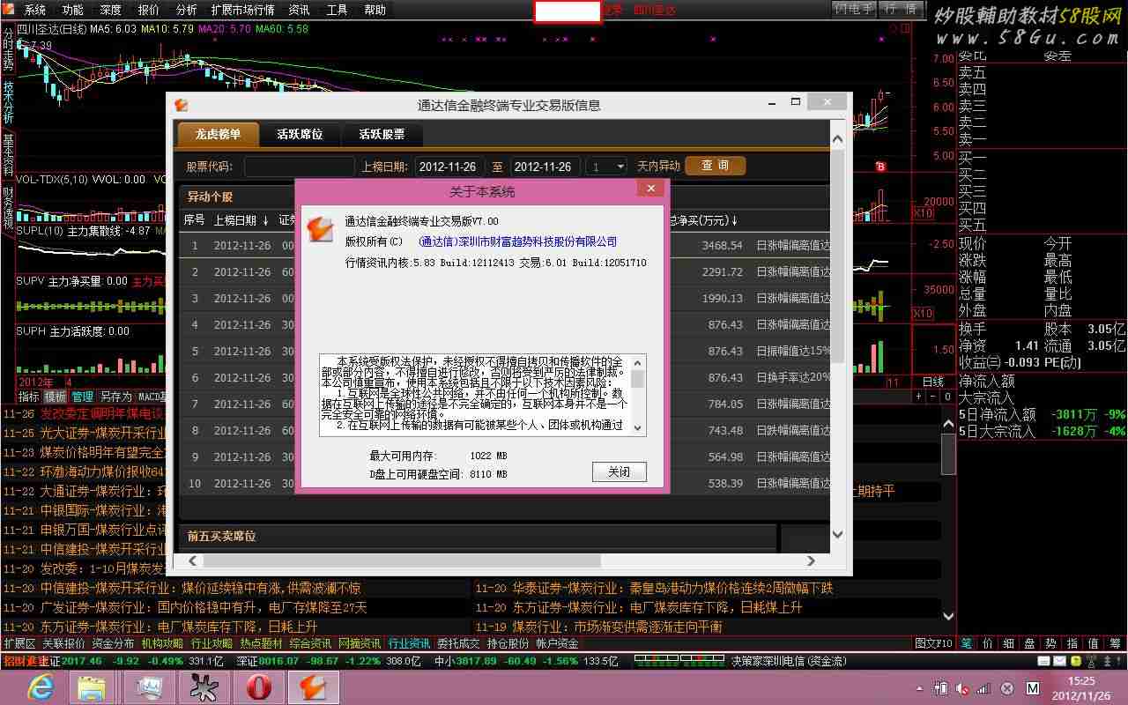Select the 值 tab in bottom-right corner

(x=1094, y=643)
